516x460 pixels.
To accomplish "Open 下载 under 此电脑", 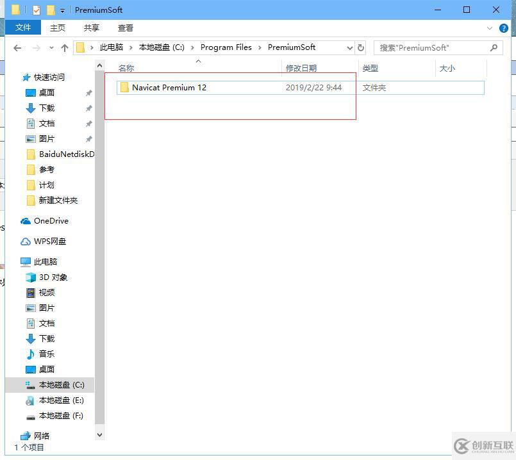I will [x=46, y=339].
